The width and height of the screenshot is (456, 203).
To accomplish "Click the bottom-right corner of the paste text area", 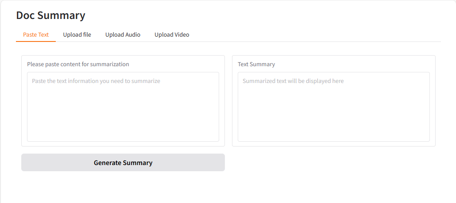I will (216, 139).
